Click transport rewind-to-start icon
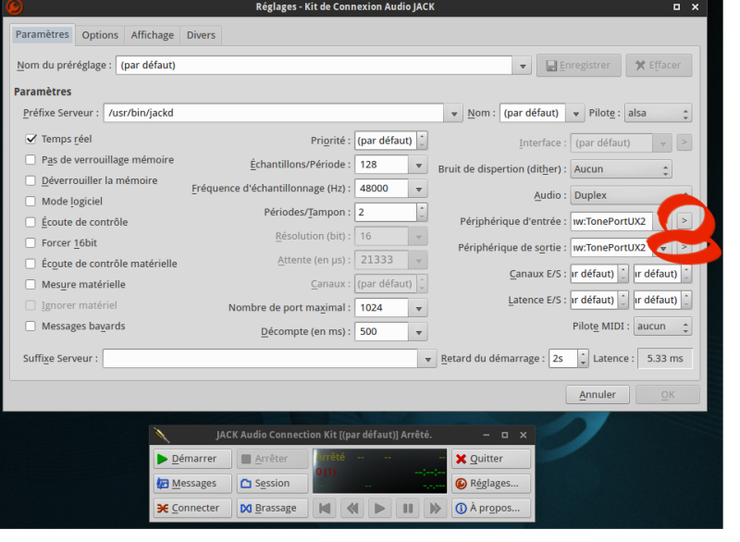This screenshot has height=542, width=740. pos(325,508)
